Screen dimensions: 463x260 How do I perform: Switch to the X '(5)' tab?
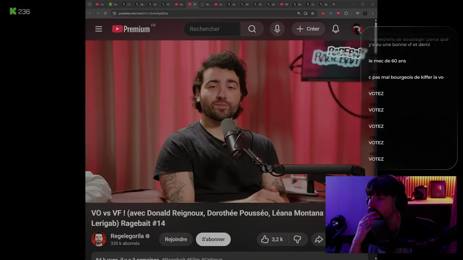[310, 4]
